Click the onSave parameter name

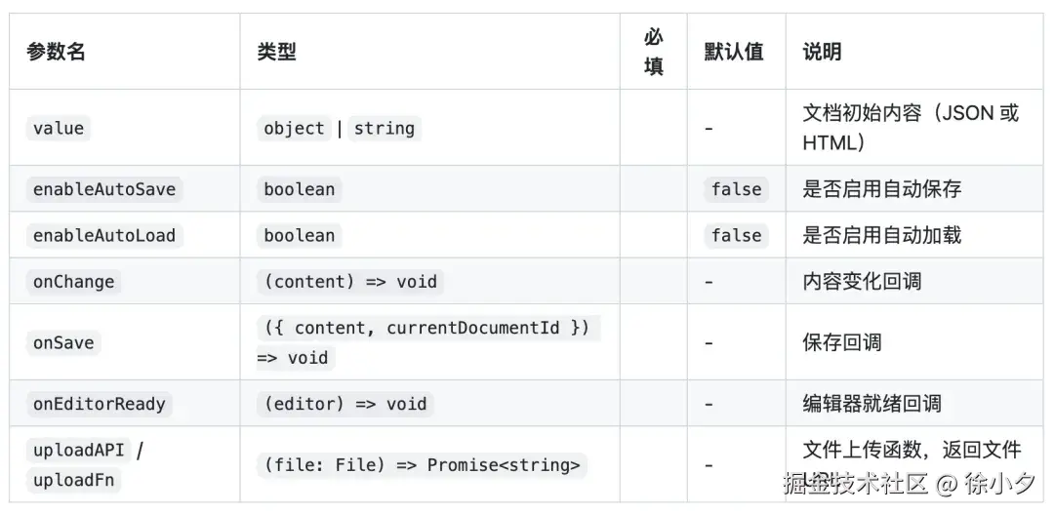coord(64,343)
